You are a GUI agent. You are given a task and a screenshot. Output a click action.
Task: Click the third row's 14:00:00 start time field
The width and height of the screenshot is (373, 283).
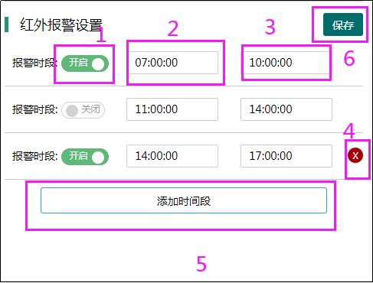click(172, 156)
